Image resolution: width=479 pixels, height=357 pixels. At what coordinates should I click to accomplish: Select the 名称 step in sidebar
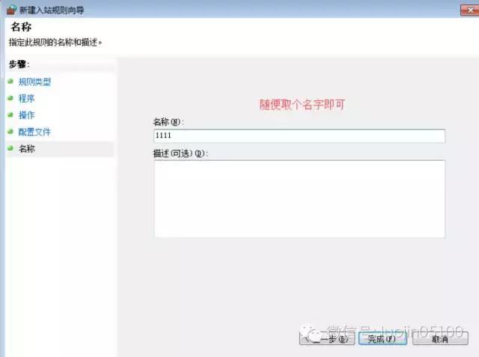[27, 149]
